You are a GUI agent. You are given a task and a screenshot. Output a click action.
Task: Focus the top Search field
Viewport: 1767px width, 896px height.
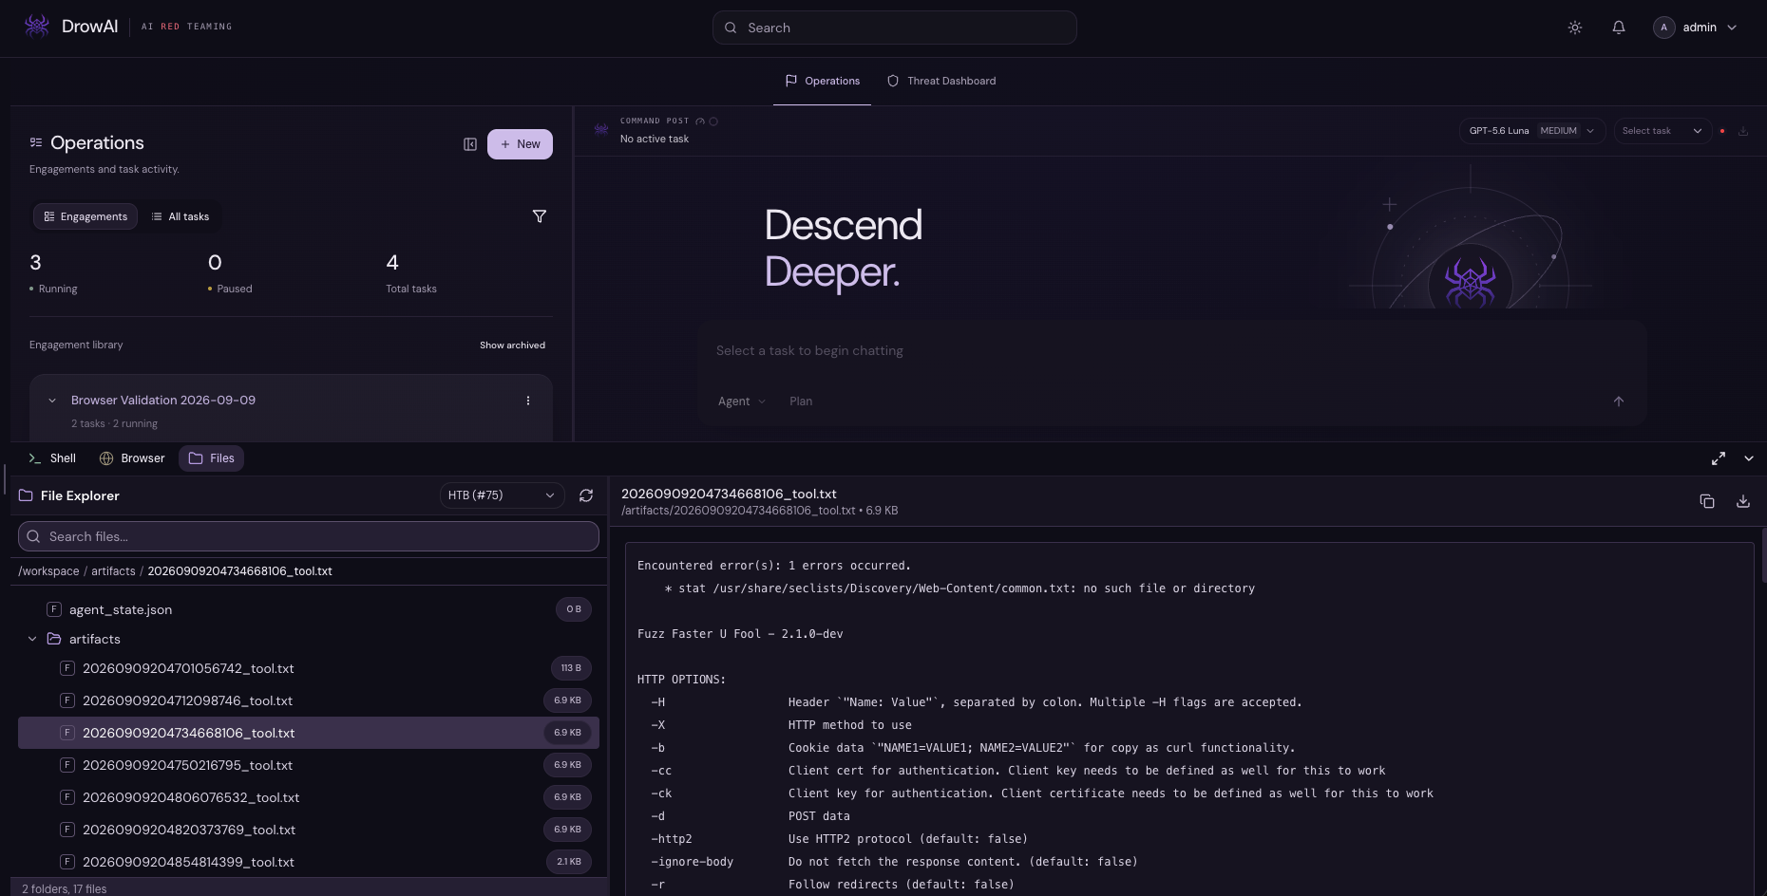point(894,28)
